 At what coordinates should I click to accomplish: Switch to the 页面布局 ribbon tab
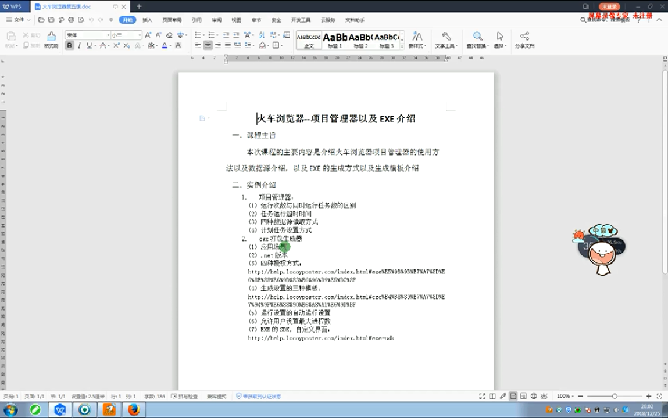[x=172, y=20]
